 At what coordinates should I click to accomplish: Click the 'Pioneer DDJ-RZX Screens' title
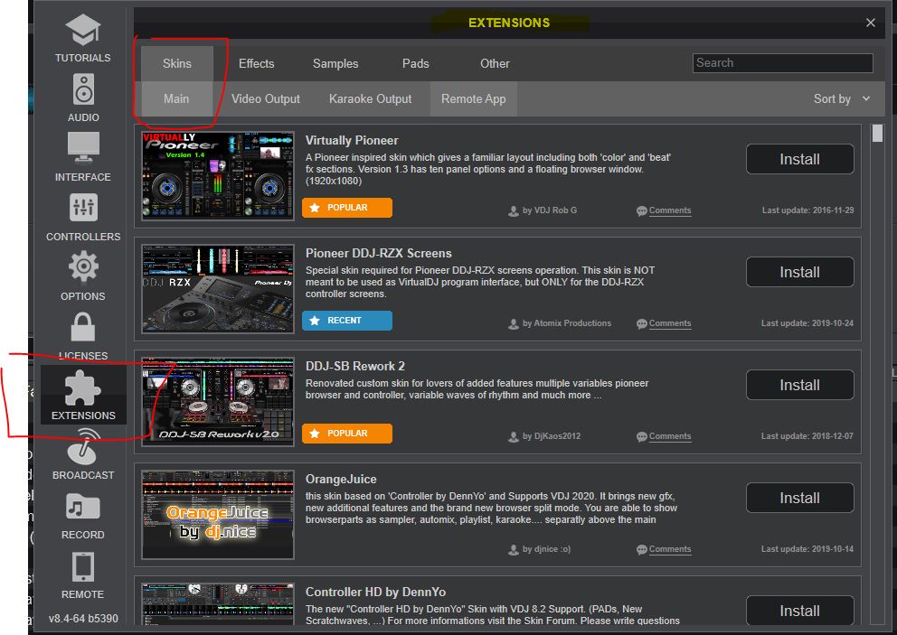click(379, 253)
